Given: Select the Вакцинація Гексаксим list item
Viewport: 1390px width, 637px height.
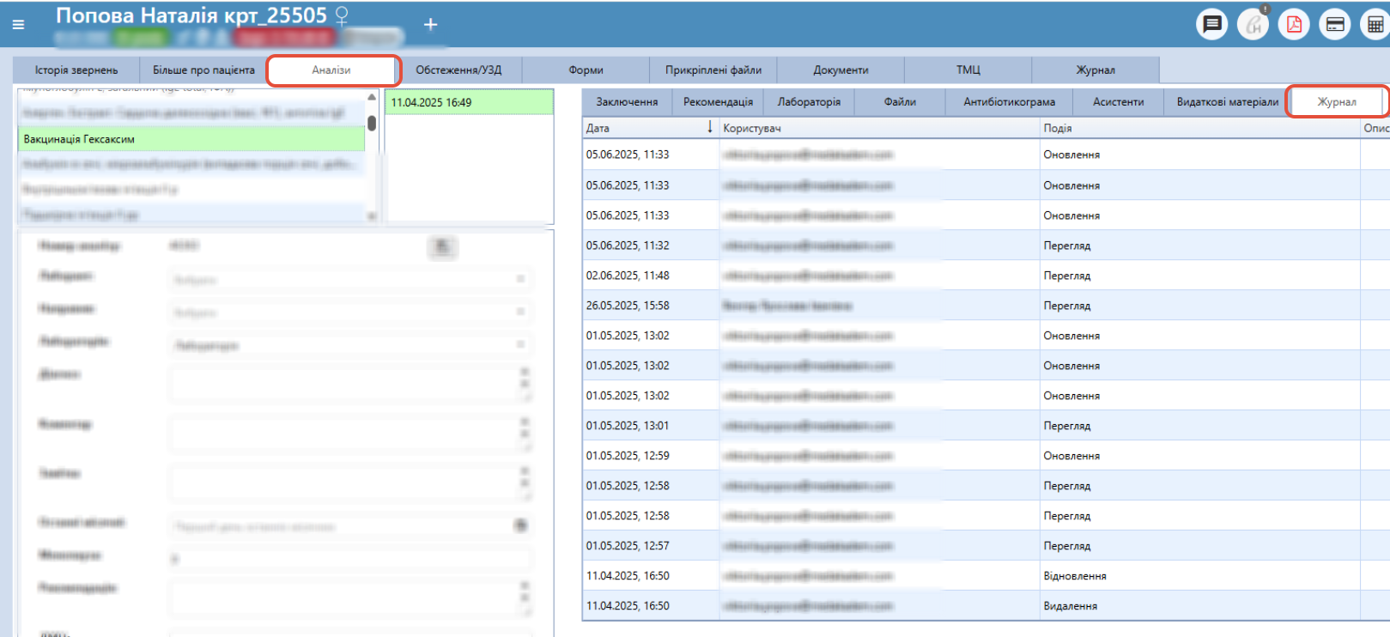Looking at the screenshot, I should pos(192,138).
